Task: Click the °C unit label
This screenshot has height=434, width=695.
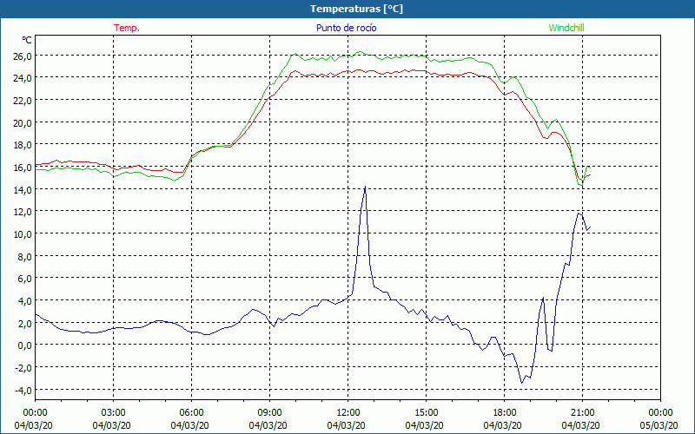Action: tap(27, 40)
